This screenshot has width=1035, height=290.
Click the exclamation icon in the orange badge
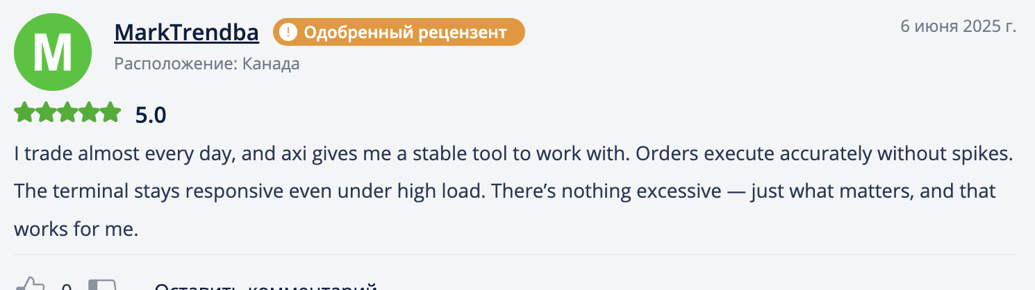[x=288, y=32]
